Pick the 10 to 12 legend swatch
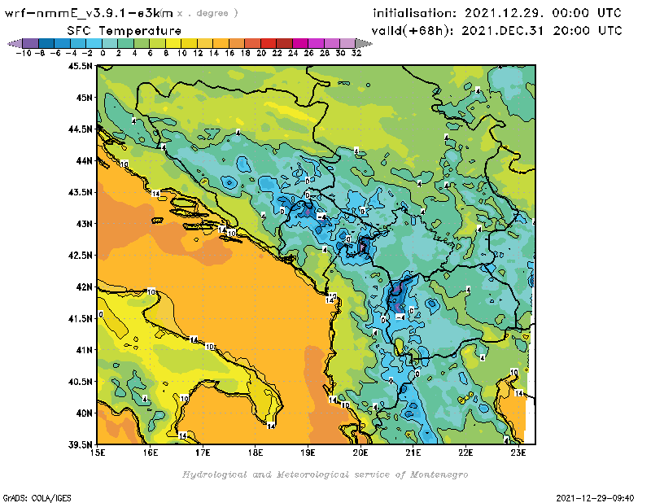 pyautogui.click(x=189, y=43)
